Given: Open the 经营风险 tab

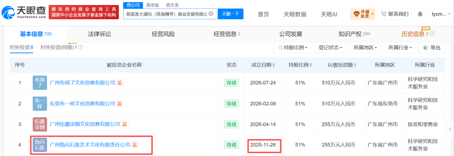Looking at the screenshot, I should click(x=163, y=34).
